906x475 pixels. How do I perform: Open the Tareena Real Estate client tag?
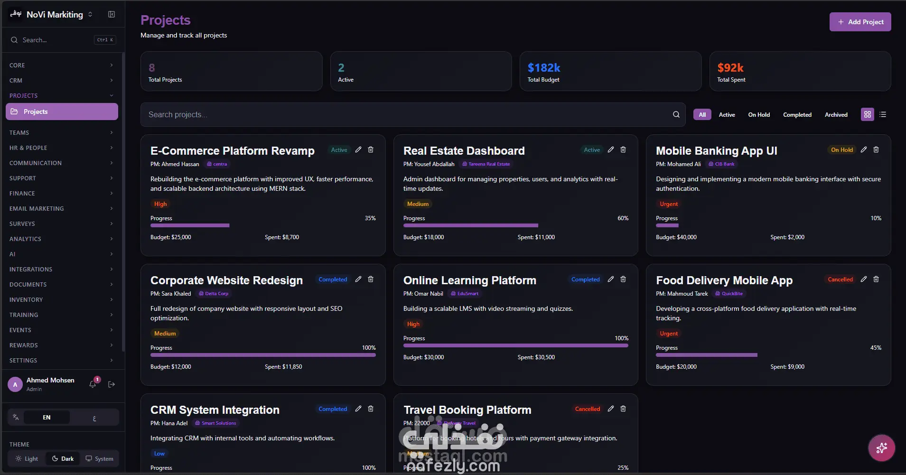(x=486, y=164)
